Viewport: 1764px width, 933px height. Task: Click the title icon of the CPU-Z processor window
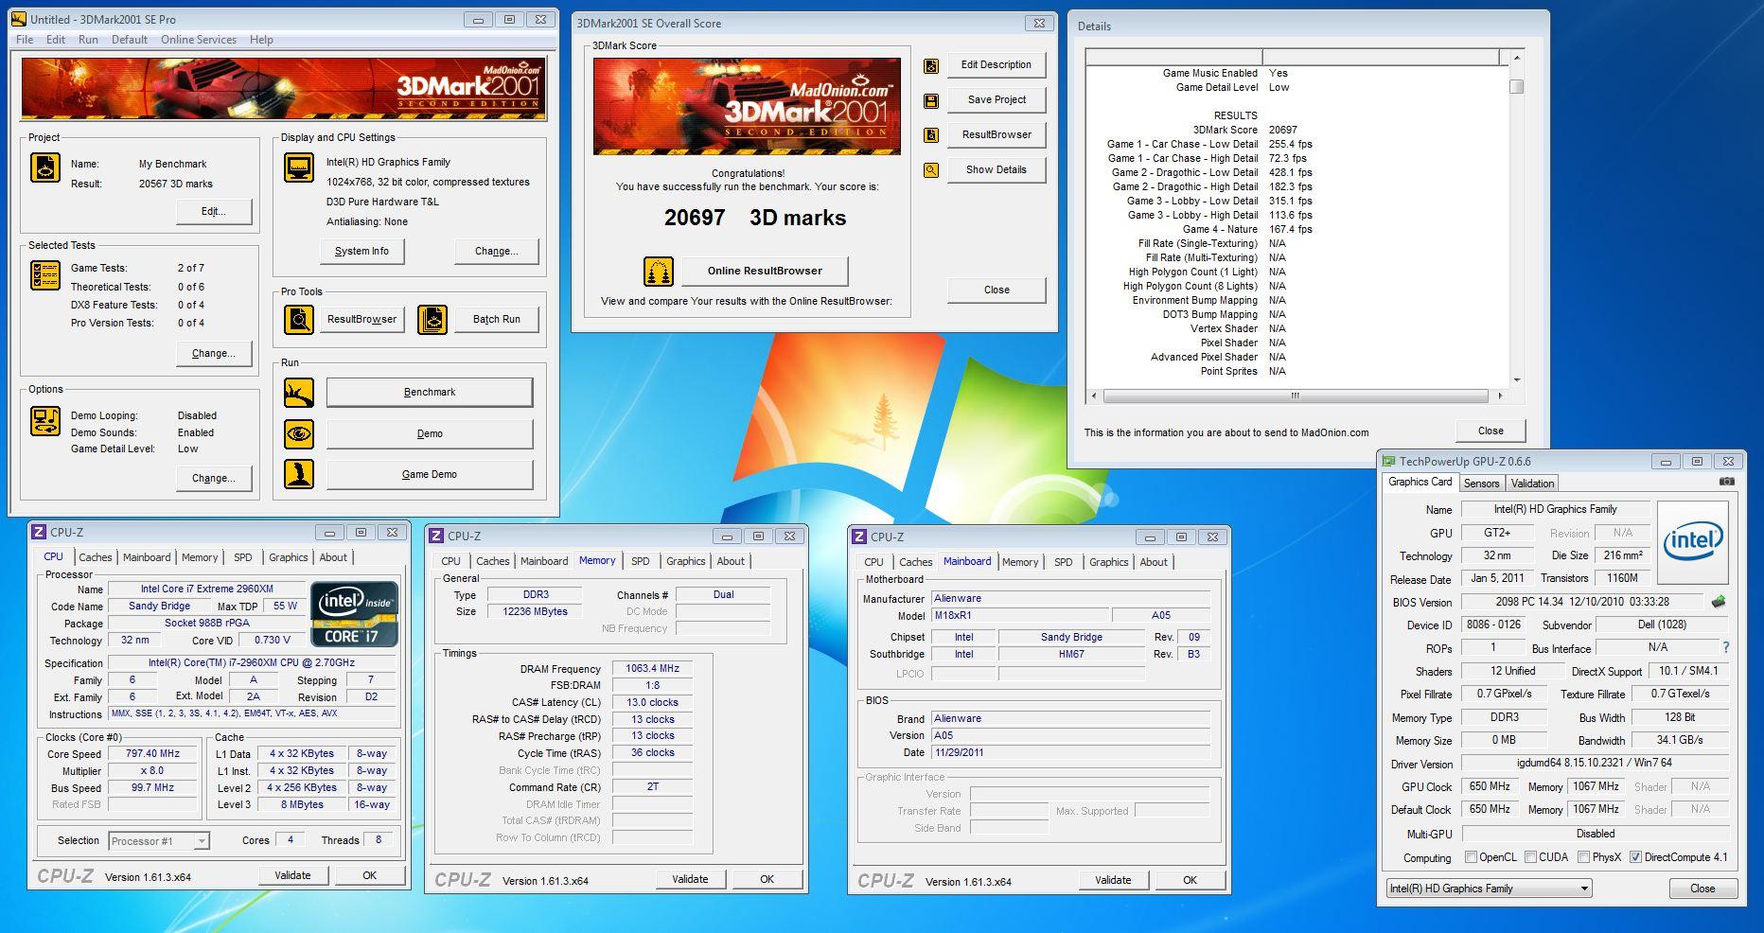39,533
